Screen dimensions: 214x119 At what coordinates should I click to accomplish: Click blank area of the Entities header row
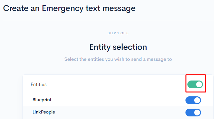coord(116,84)
